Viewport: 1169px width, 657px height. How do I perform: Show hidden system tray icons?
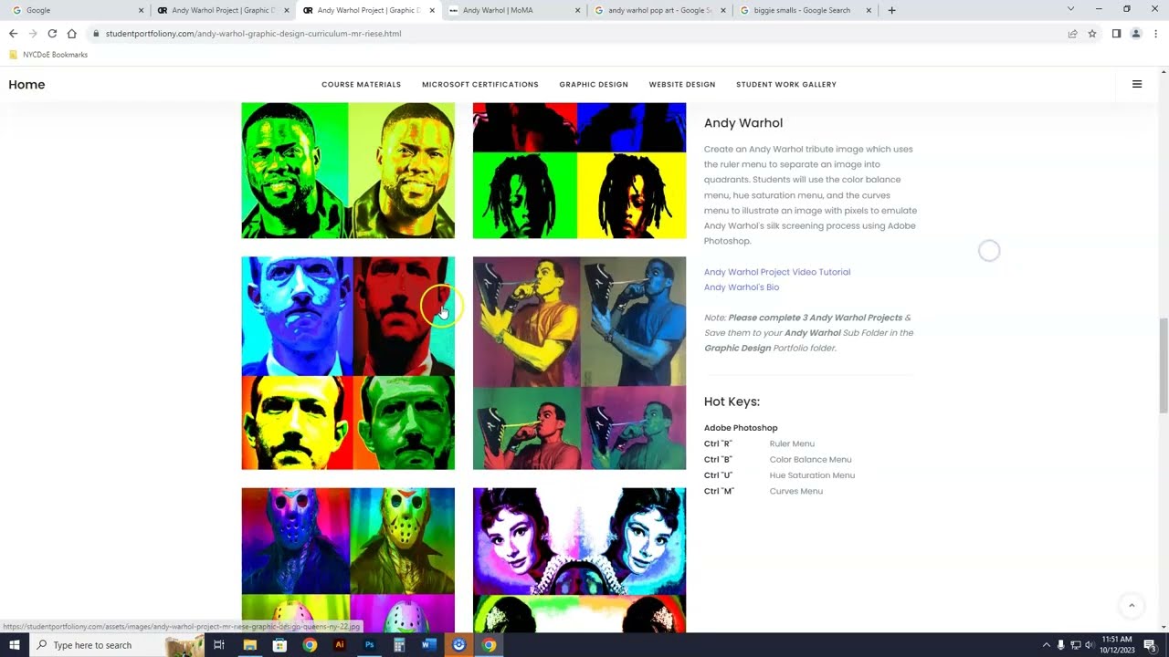click(1047, 645)
